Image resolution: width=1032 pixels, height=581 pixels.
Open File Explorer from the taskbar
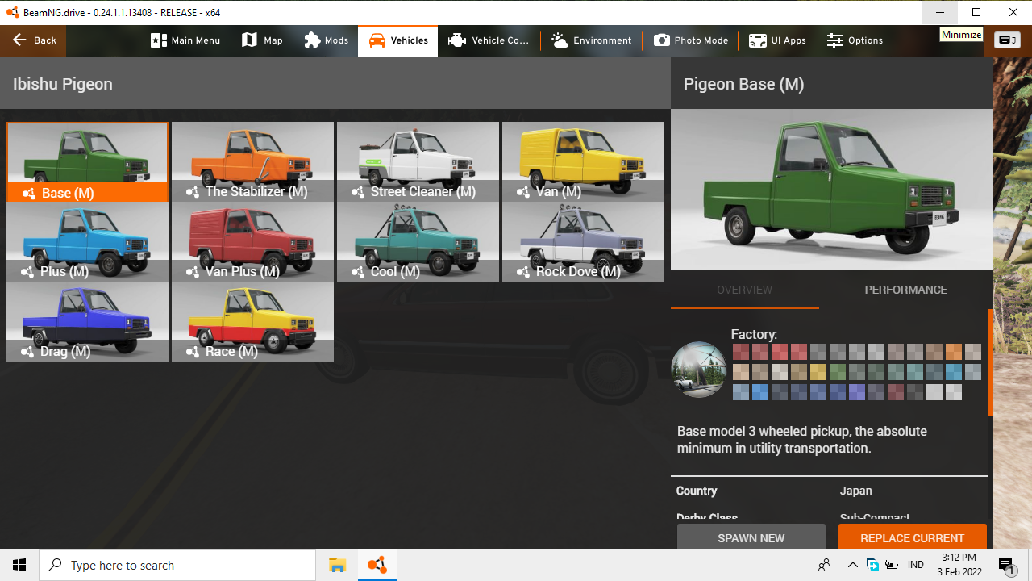click(337, 565)
